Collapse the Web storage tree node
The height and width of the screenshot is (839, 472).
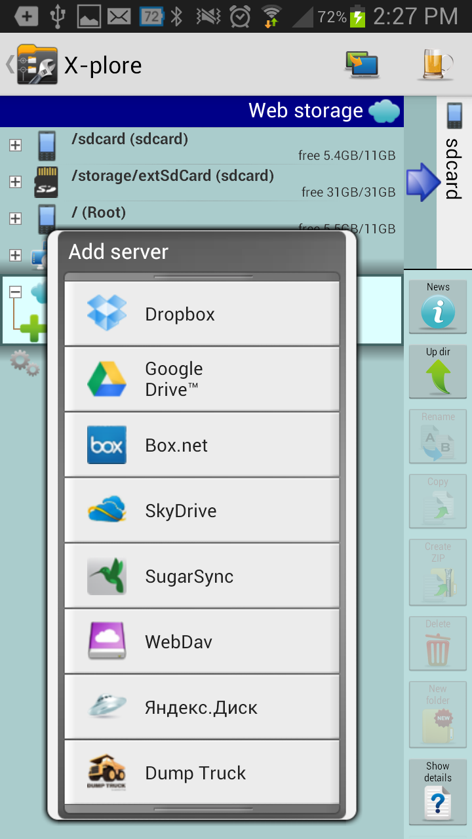[15, 292]
